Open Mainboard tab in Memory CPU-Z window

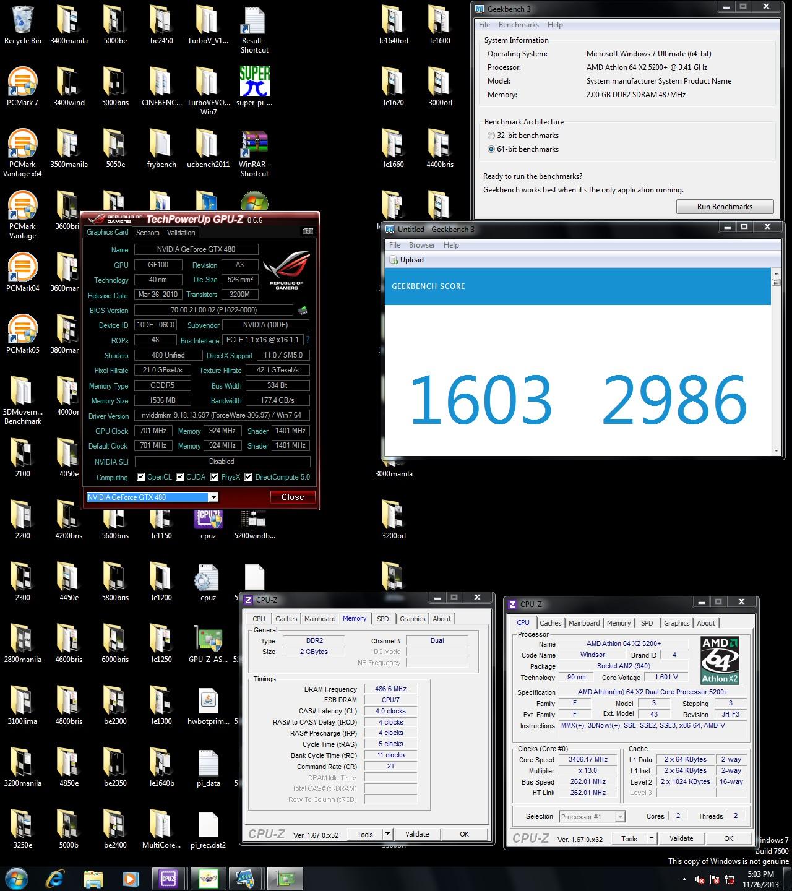(x=320, y=619)
